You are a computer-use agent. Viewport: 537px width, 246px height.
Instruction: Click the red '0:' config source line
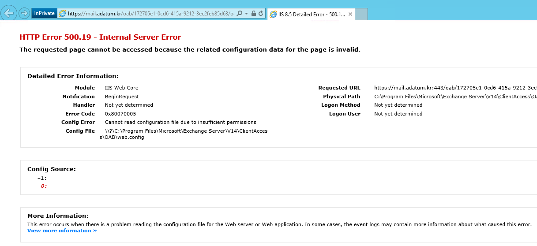click(x=44, y=186)
